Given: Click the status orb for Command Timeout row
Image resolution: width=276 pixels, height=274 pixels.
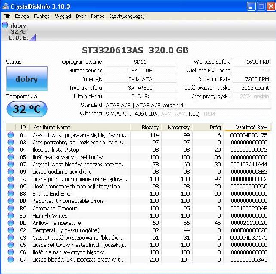Looking at the screenshot, I should click(11, 208).
